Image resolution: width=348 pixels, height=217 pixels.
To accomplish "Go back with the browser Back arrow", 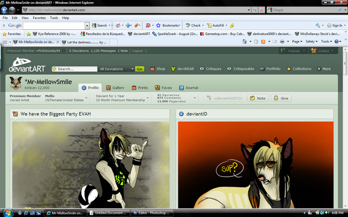I will [4, 10].
